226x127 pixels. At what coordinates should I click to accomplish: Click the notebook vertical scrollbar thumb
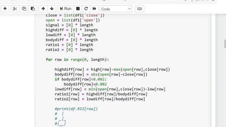point(225,44)
